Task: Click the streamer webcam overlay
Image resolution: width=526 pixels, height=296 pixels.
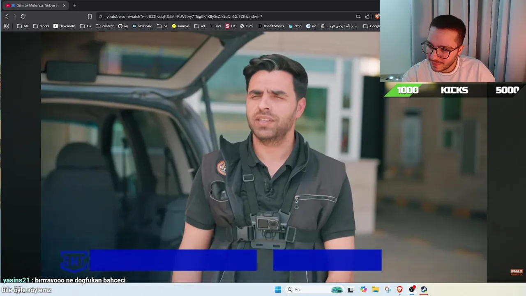Action: [453, 41]
